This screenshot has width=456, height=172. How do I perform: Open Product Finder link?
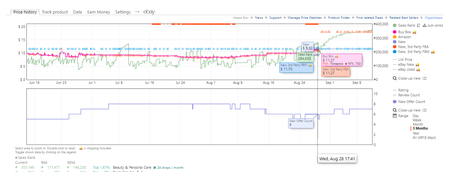[x=339, y=18]
